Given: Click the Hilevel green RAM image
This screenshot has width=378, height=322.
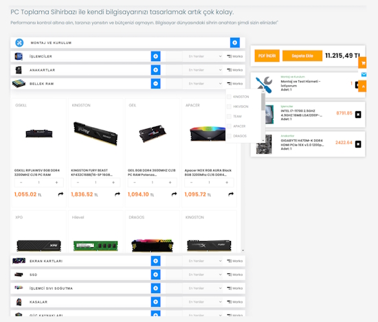Looking at the screenshot, I should [96, 246].
